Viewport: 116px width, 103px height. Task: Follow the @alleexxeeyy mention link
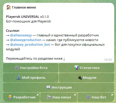point(21,35)
